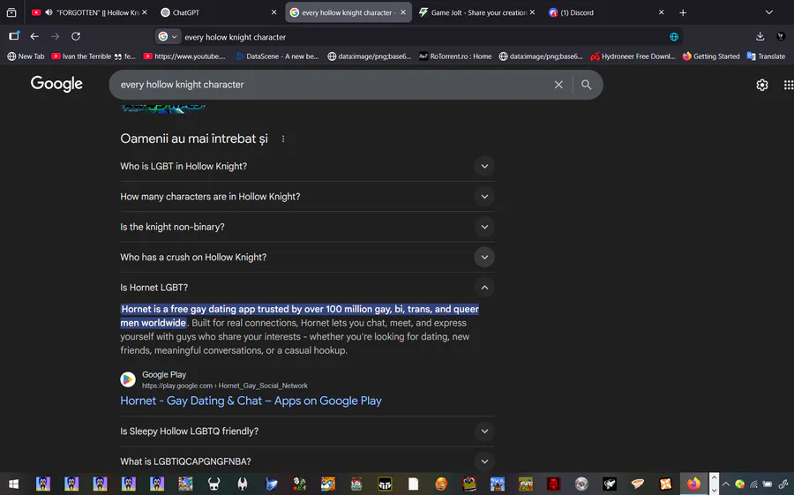Open a new browser tab with plus
The height and width of the screenshot is (495, 794).
pyautogui.click(x=683, y=12)
